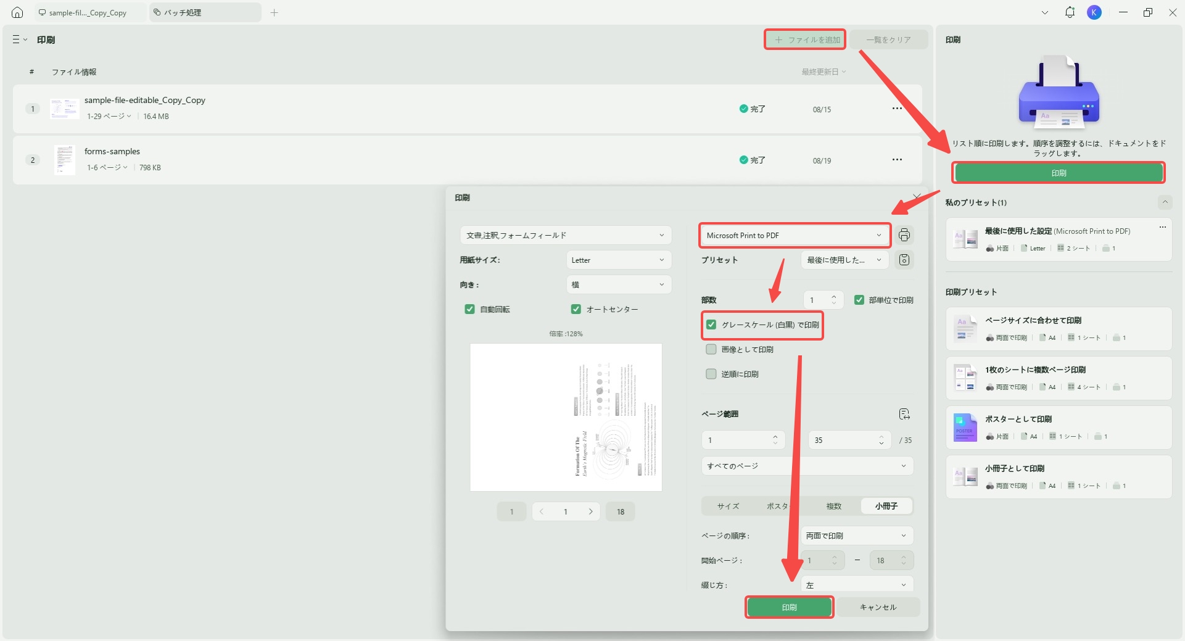Jump to last preview page 18
This screenshot has height=641, width=1185.
tap(620, 511)
